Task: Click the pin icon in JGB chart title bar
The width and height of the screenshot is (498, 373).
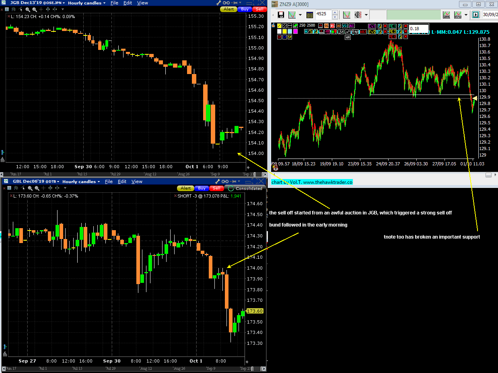Action: [x=234, y=3]
